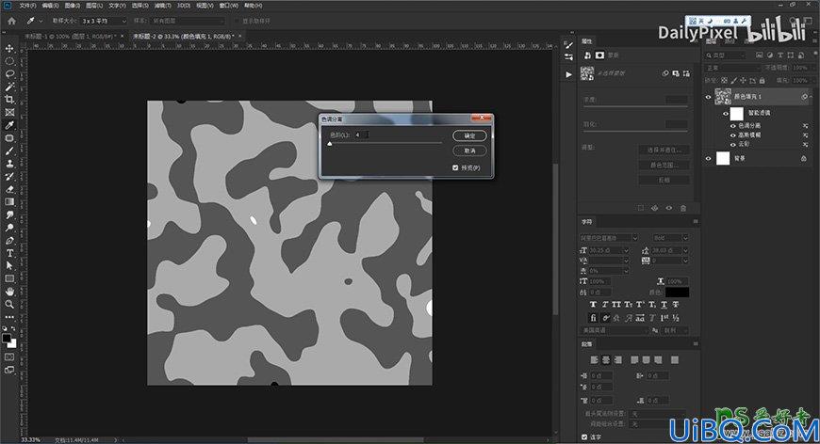Image resolution: width=820 pixels, height=444 pixels.
Task: Toggle visibility of the Color Fill 1 layer
Action: pos(709,97)
